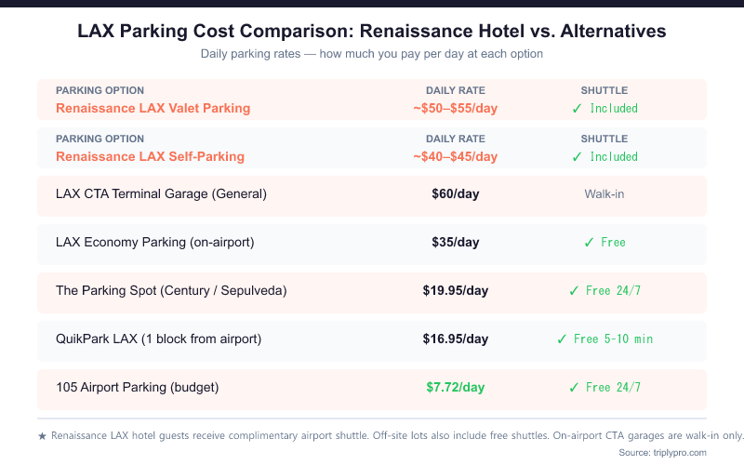Viewport: 744px width, 465px height.
Task: Click the Renaissance LAX Valet Parking title
Action: pyautogui.click(x=153, y=108)
